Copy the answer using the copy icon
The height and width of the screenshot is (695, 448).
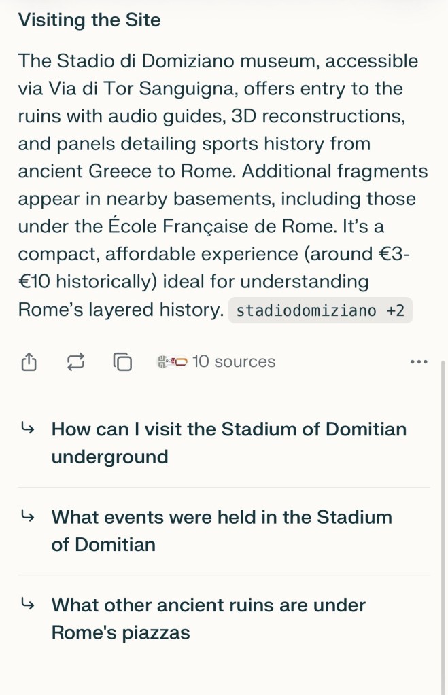[122, 362]
